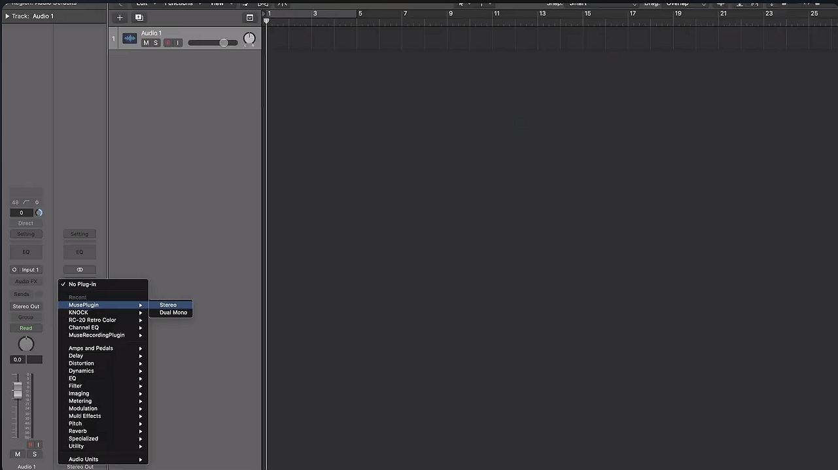Click the stereo link icon on Stereo Out strip
Viewport: 838px width, 470px height.
pyautogui.click(x=80, y=269)
